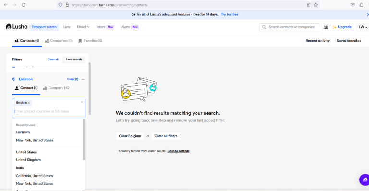369x191 pixels.
Task: Clear (1) location filter
Action: coord(73,79)
